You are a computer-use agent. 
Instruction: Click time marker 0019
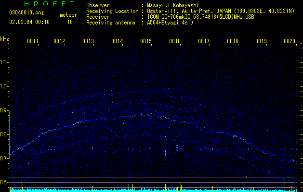[261, 41]
